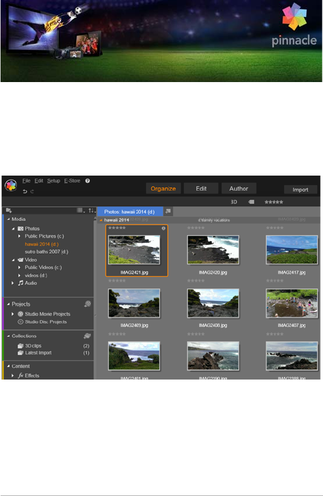Image resolution: width=323 pixels, height=496 pixels.
Task: Click the create collection icon beside Collections
Action: (88, 335)
